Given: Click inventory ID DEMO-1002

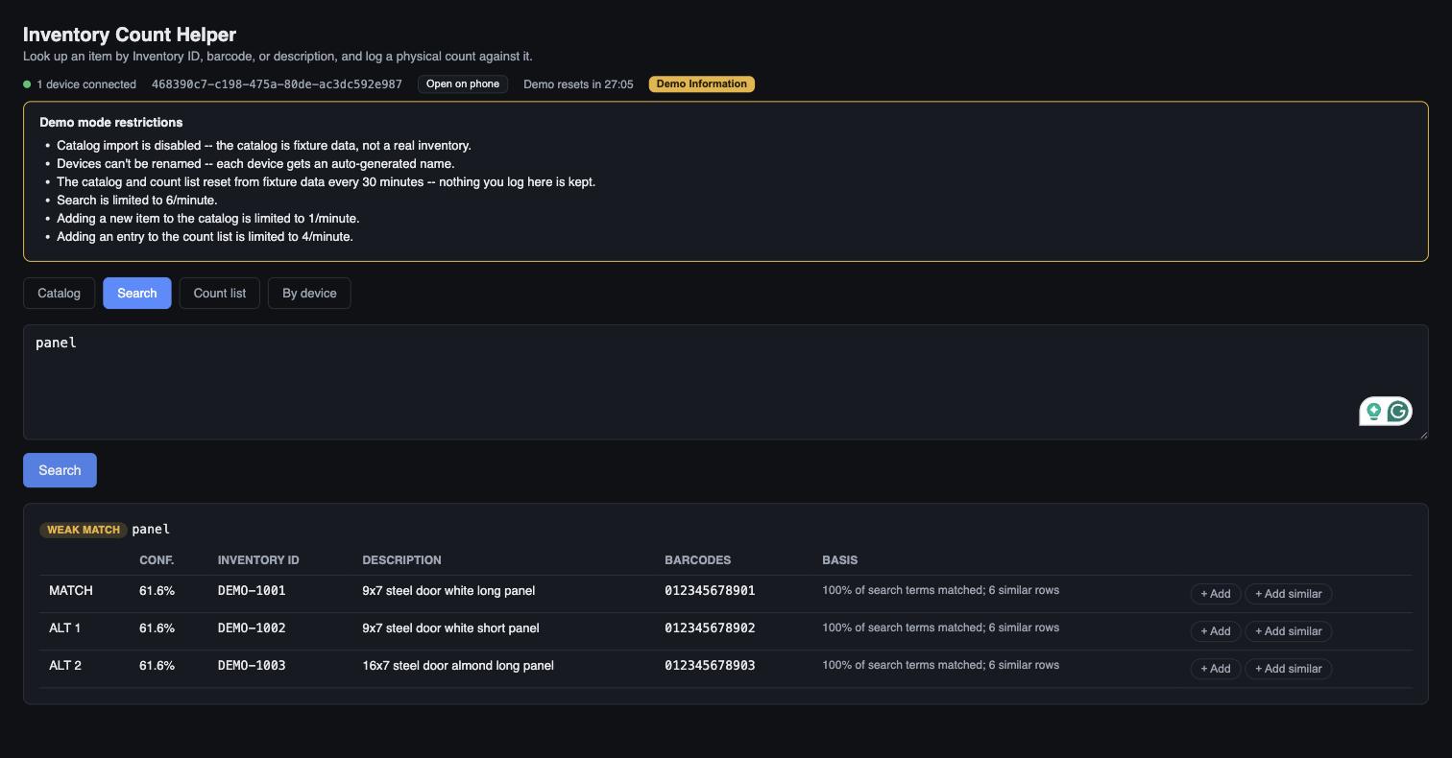Looking at the screenshot, I should pyautogui.click(x=252, y=628).
